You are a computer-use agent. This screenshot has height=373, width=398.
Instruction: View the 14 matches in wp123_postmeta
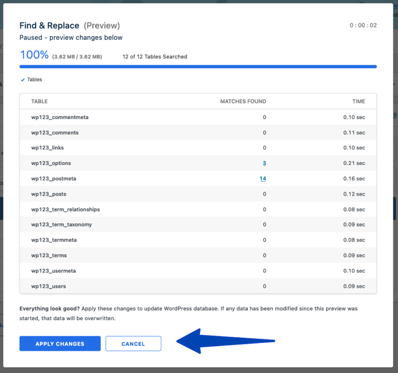(263, 178)
